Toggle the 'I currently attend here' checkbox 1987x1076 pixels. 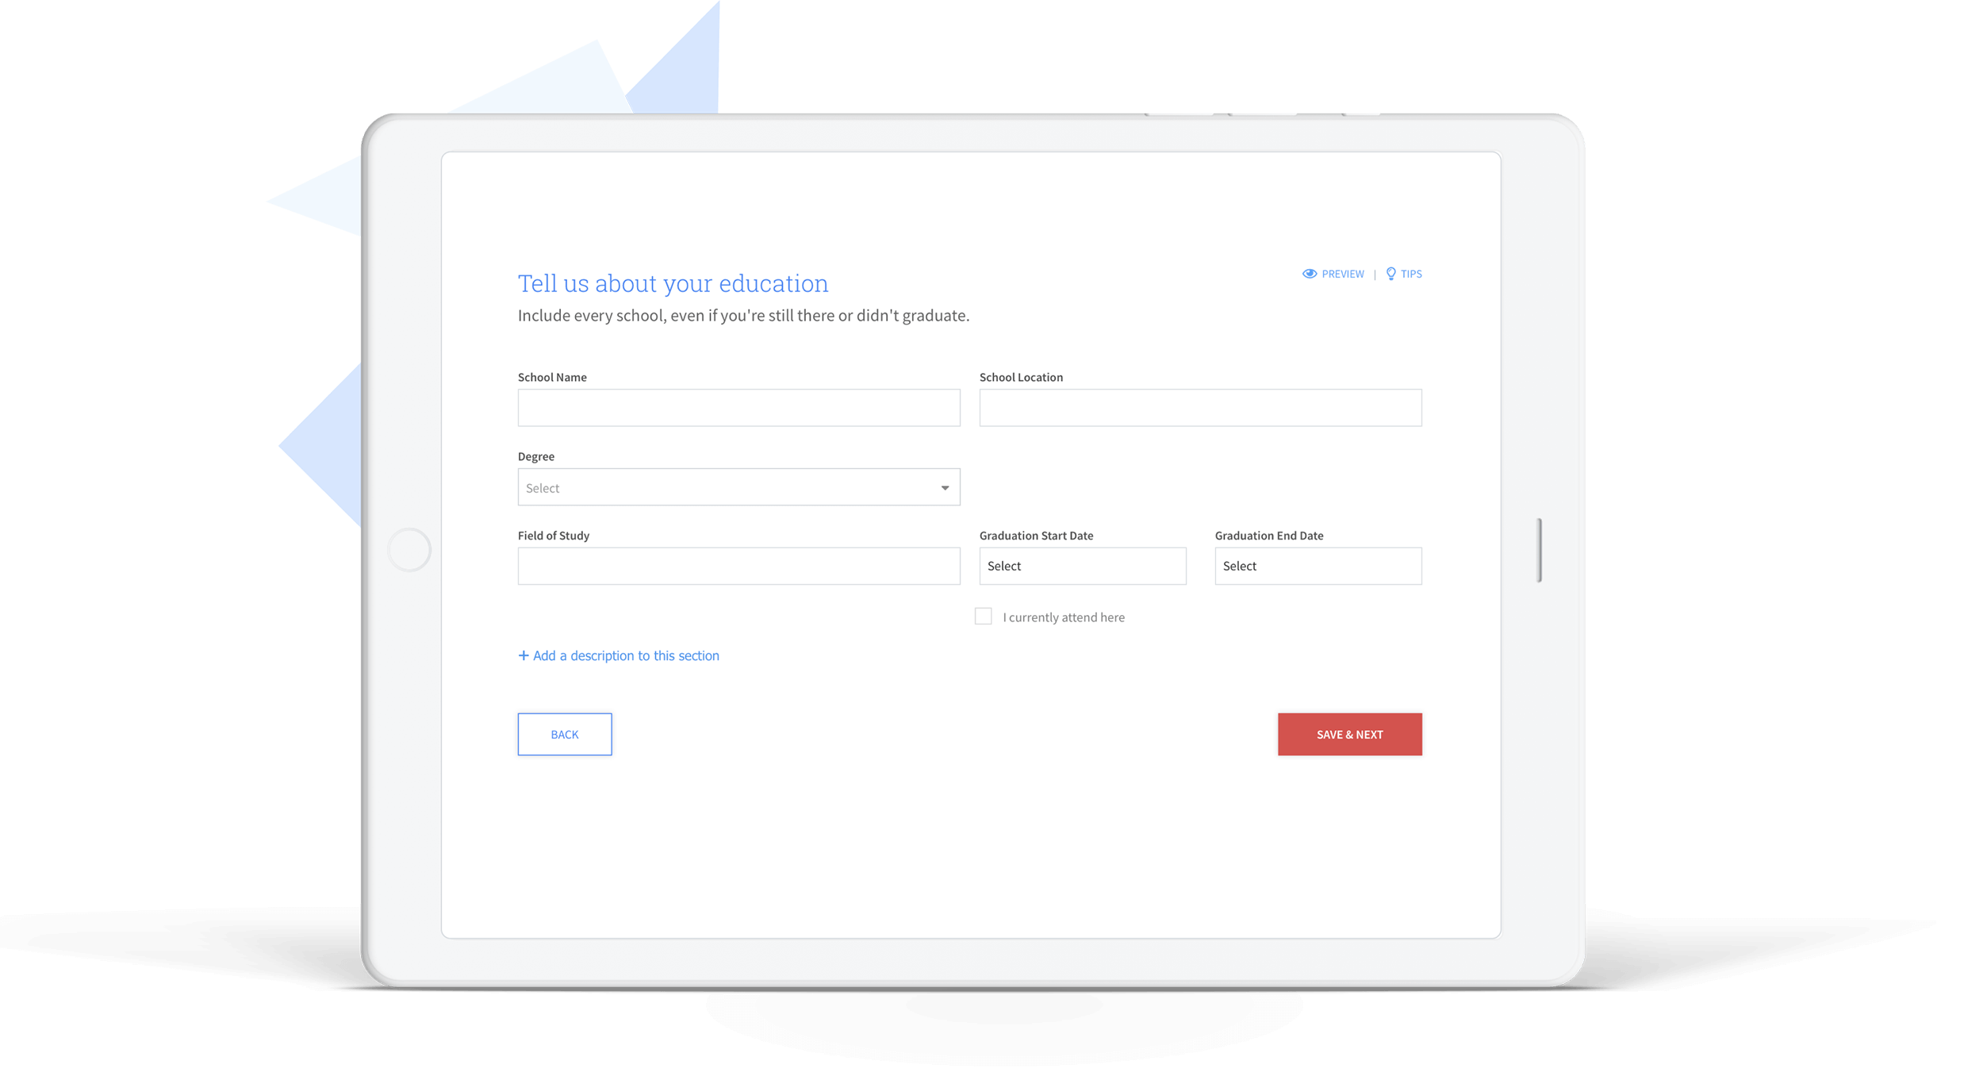point(984,617)
